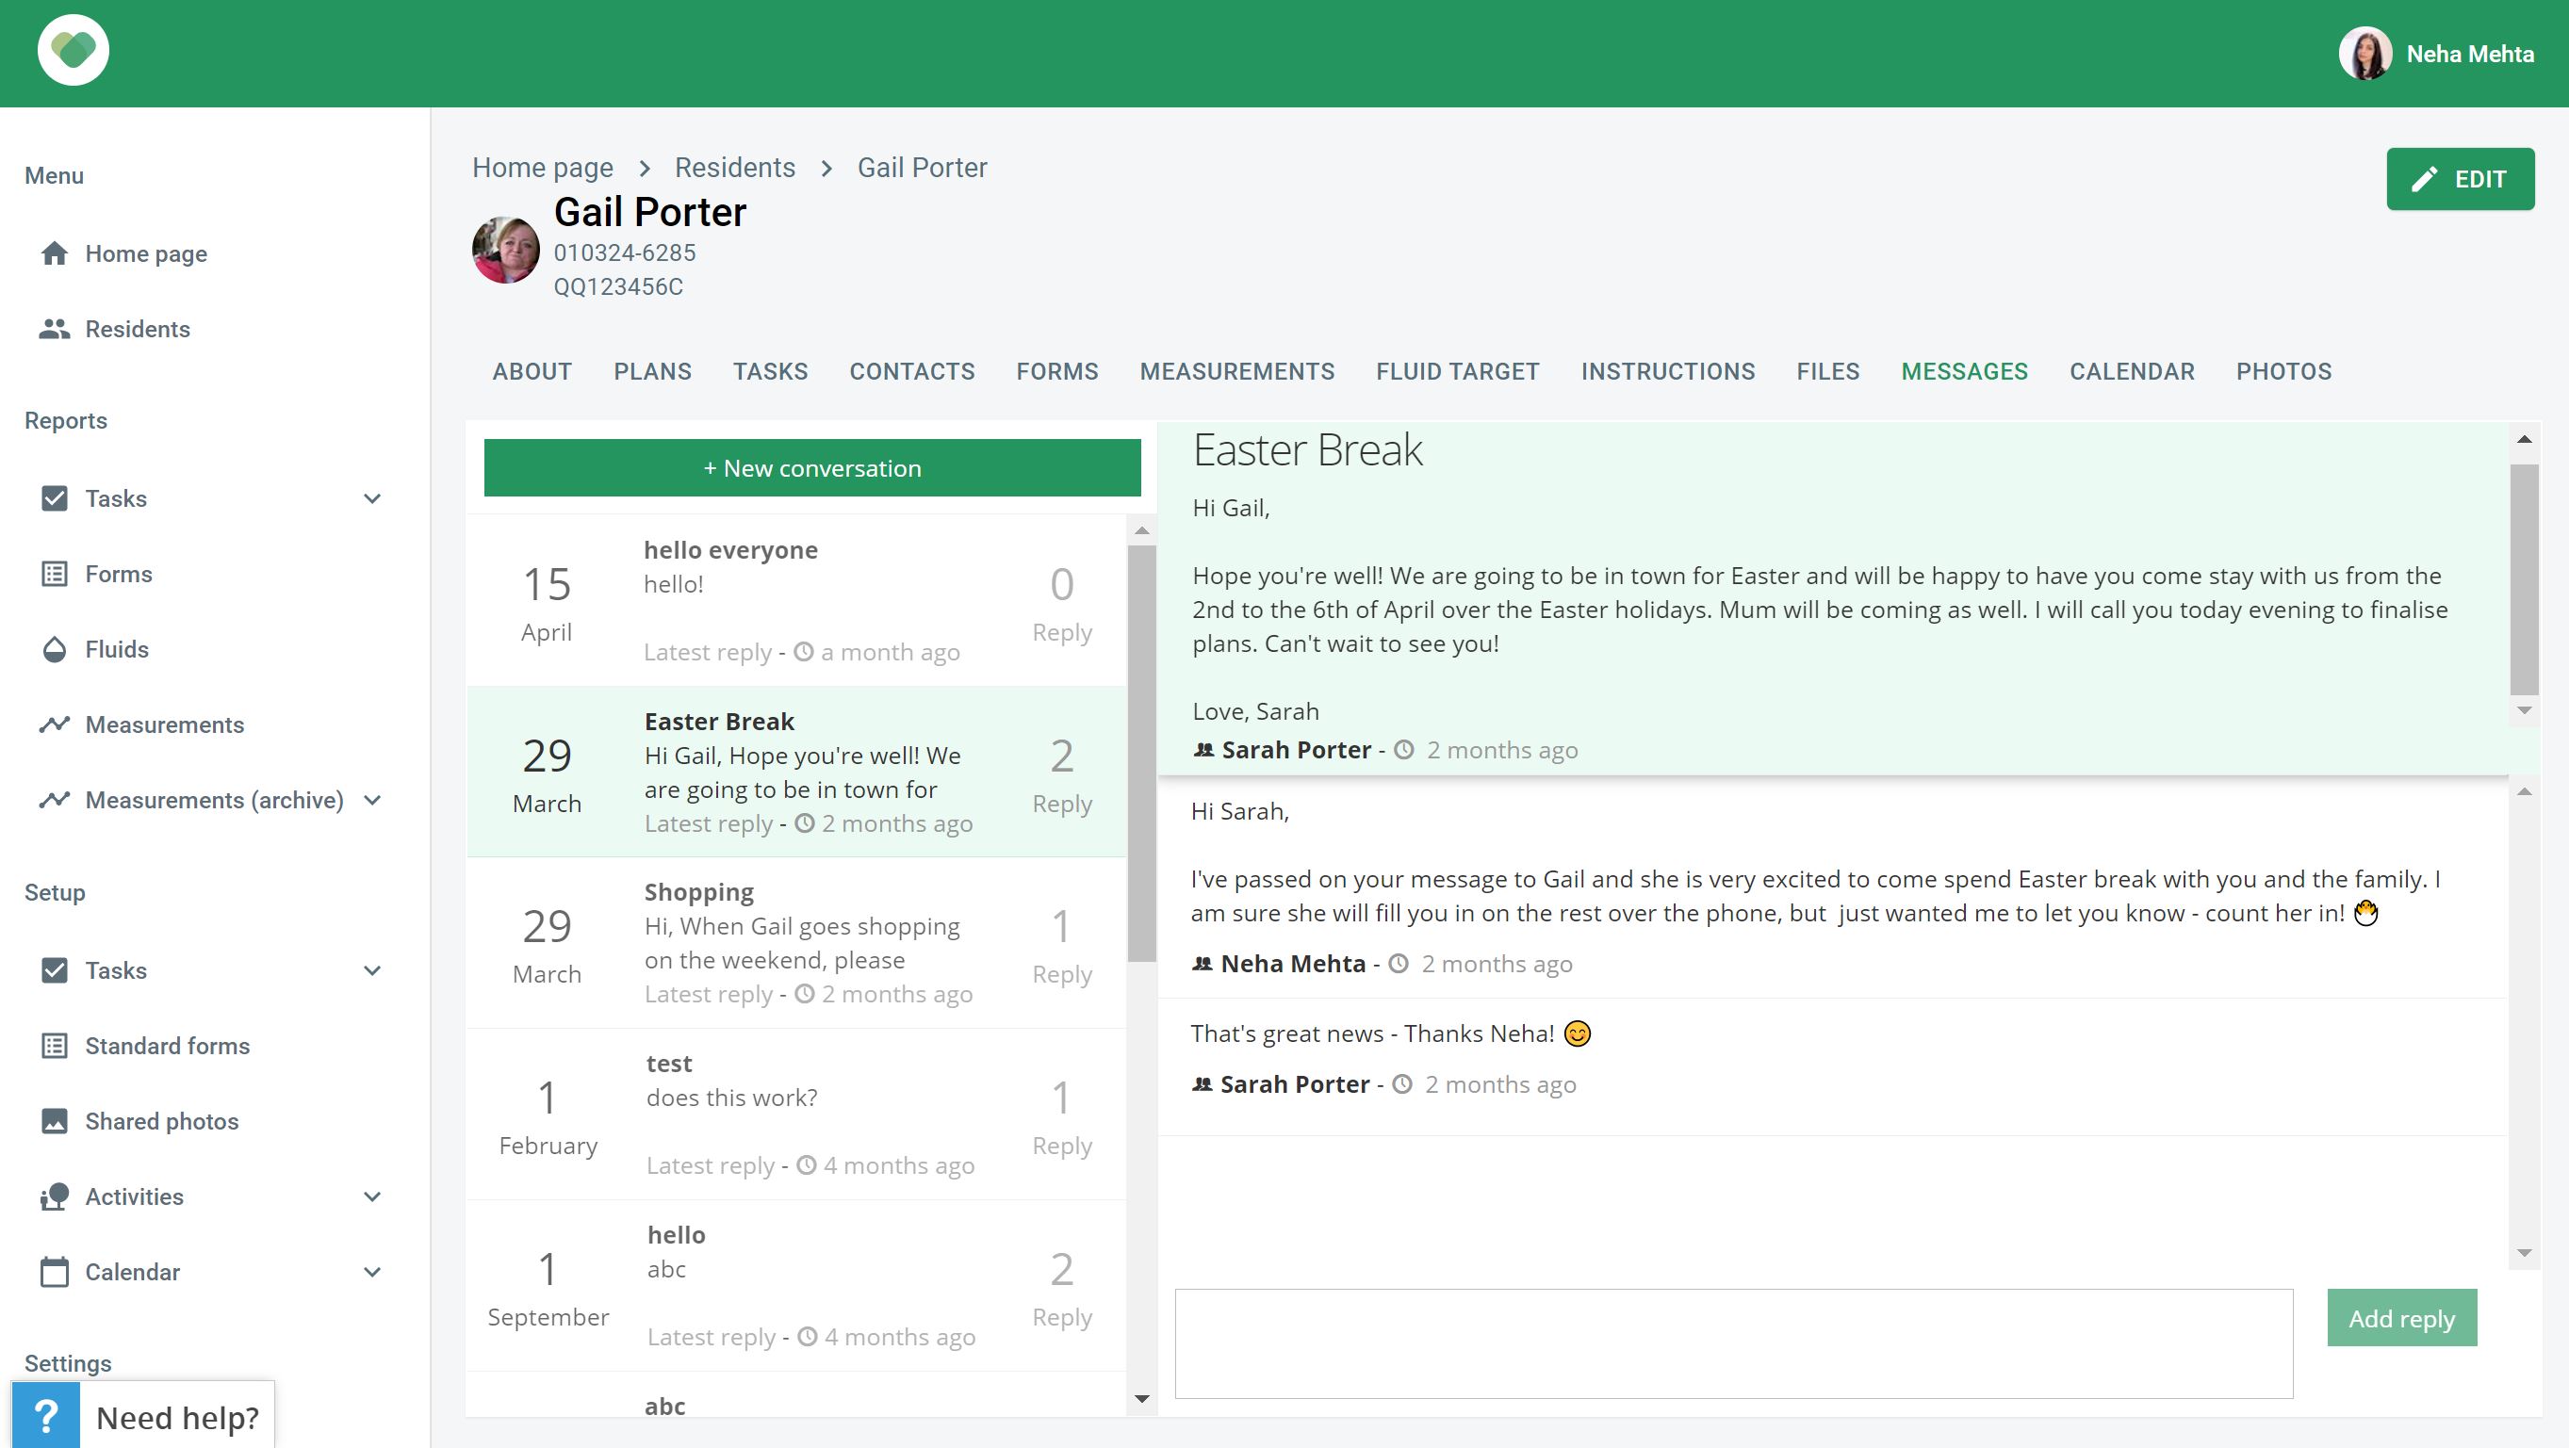Click the pencil icon on EDIT button
The width and height of the screenshot is (2569, 1448).
[2425, 180]
